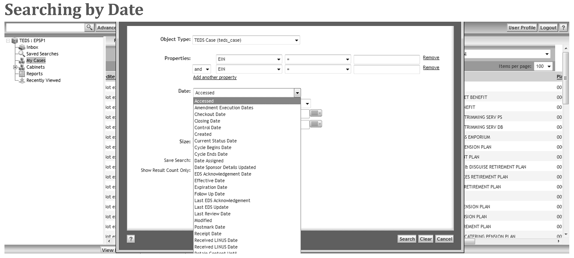574x258 pixels.
Task: Click the Add another property link
Action: 215,78
